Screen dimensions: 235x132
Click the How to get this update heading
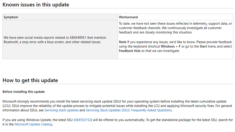pyautogui.click(x=30, y=80)
